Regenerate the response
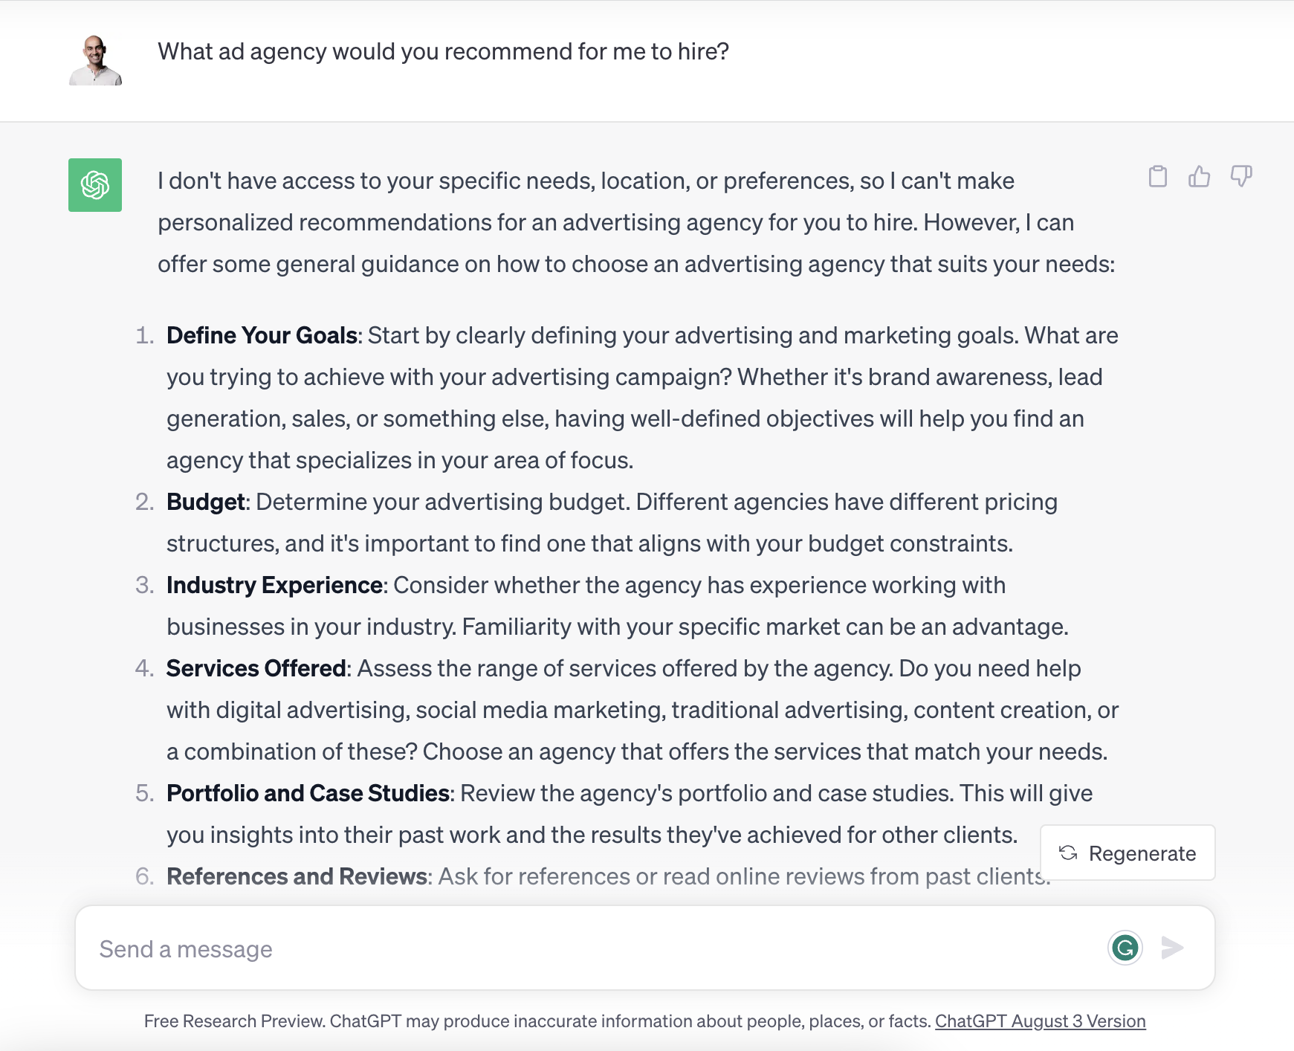Screen dimensions: 1294x1051 pos(1128,853)
